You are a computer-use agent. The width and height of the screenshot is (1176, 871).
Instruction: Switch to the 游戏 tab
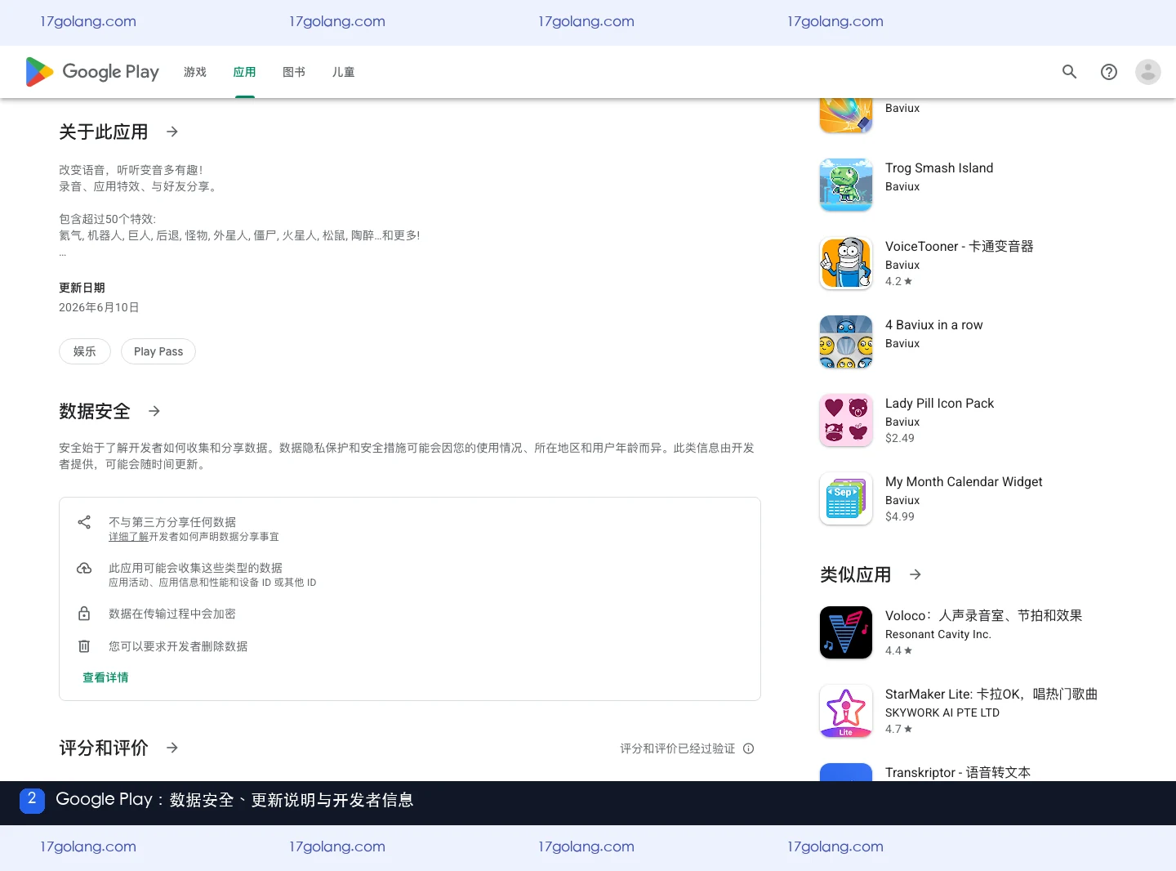(195, 72)
